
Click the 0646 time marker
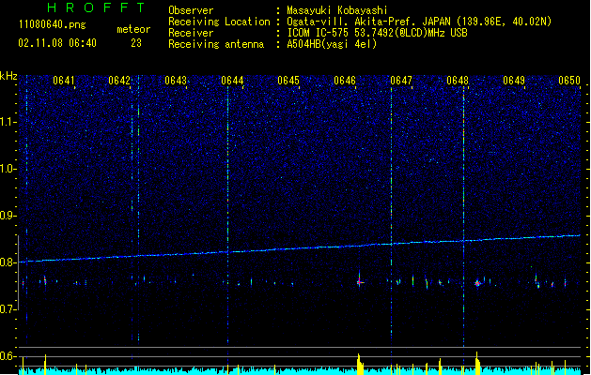[345, 81]
